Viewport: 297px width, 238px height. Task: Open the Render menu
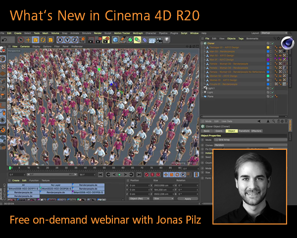click(98, 33)
